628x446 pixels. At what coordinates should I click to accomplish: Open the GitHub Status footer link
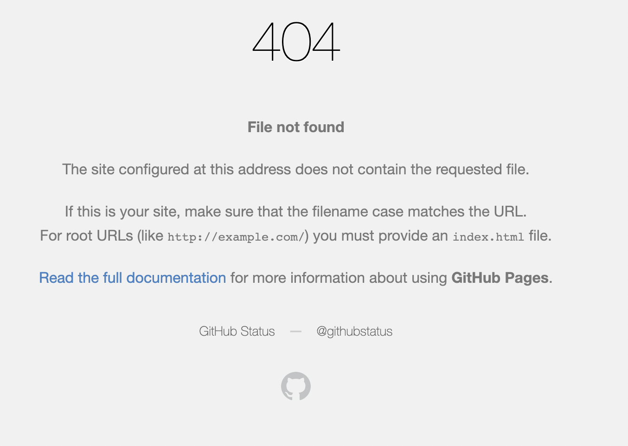(x=237, y=331)
